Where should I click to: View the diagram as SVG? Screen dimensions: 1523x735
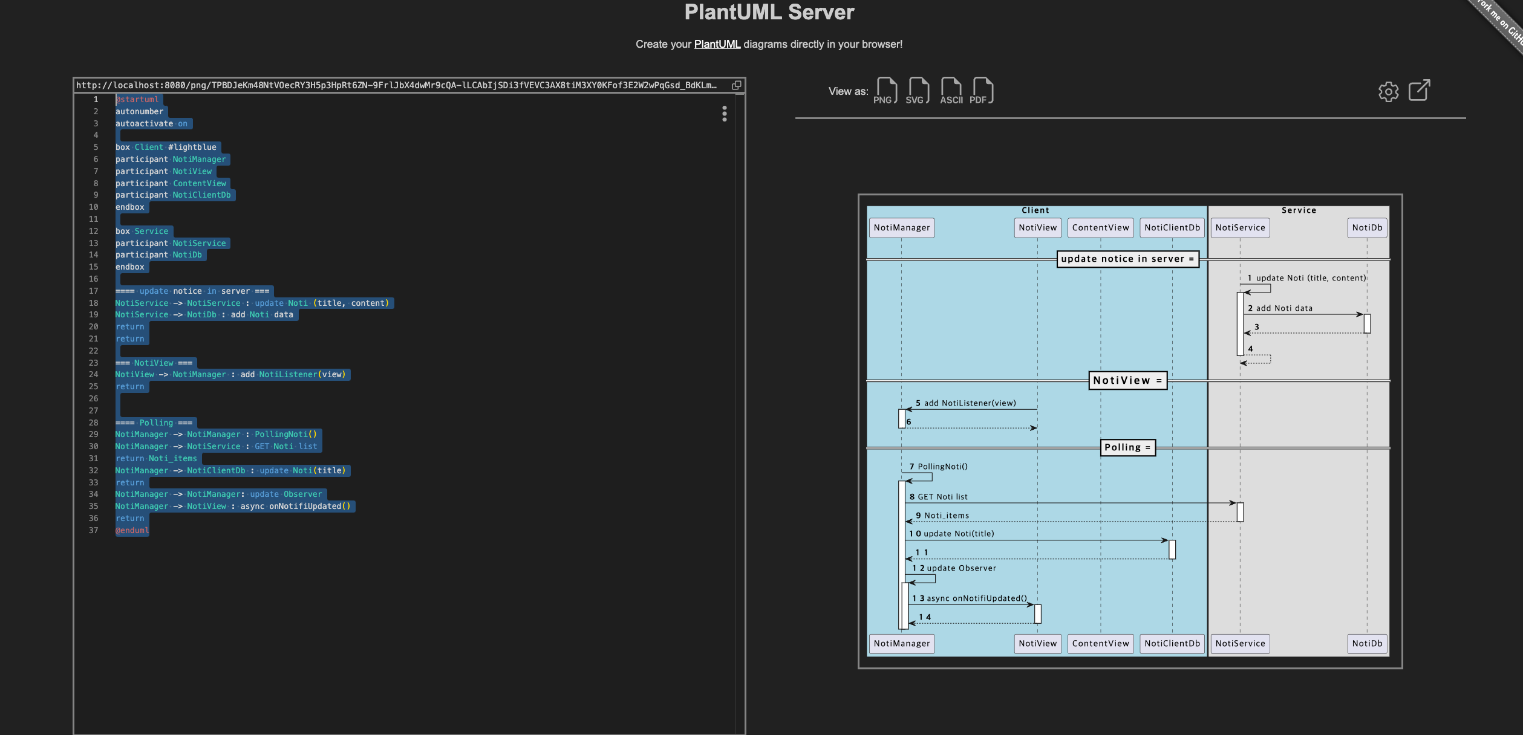(918, 91)
